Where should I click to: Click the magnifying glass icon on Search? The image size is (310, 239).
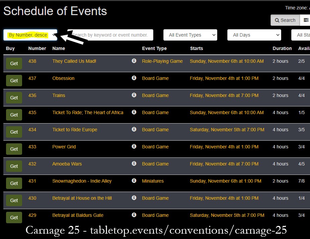click(x=278, y=20)
